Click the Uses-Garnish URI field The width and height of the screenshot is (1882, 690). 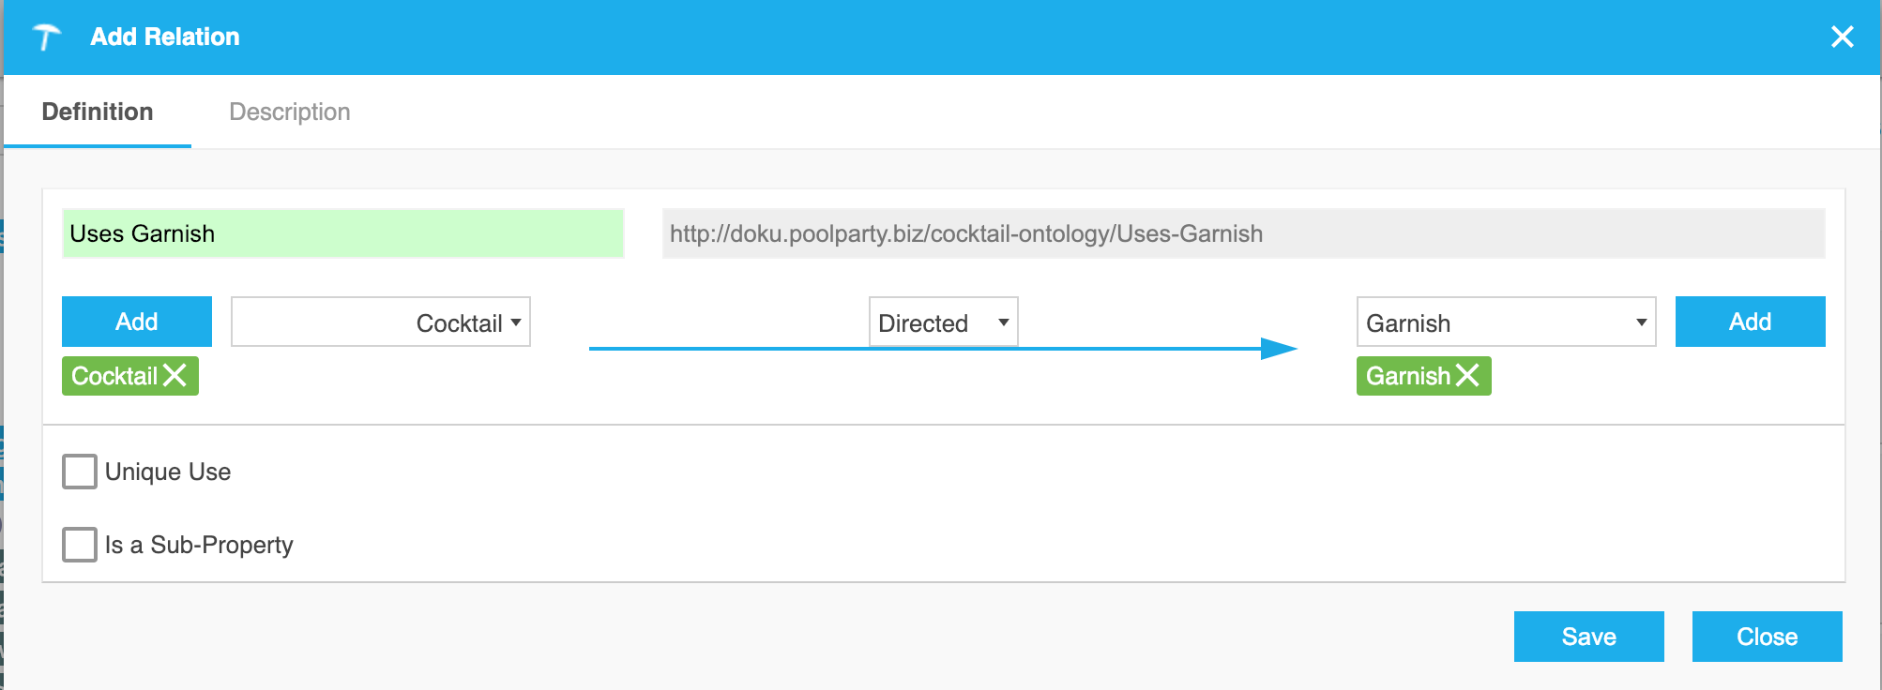click(1243, 233)
